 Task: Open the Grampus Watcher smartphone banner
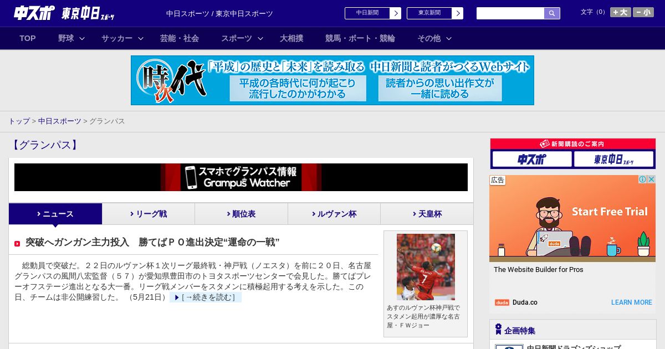click(x=241, y=177)
